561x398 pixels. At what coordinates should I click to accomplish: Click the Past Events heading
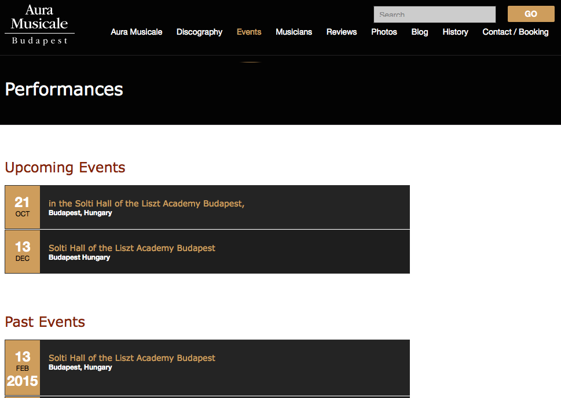point(45,322)
